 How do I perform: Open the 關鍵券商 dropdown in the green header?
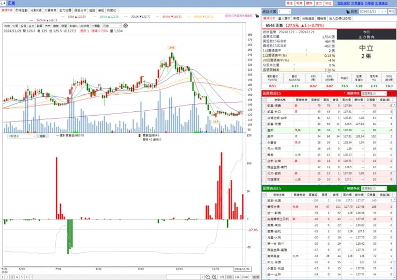pyautogui.click(x=374, y=188)
